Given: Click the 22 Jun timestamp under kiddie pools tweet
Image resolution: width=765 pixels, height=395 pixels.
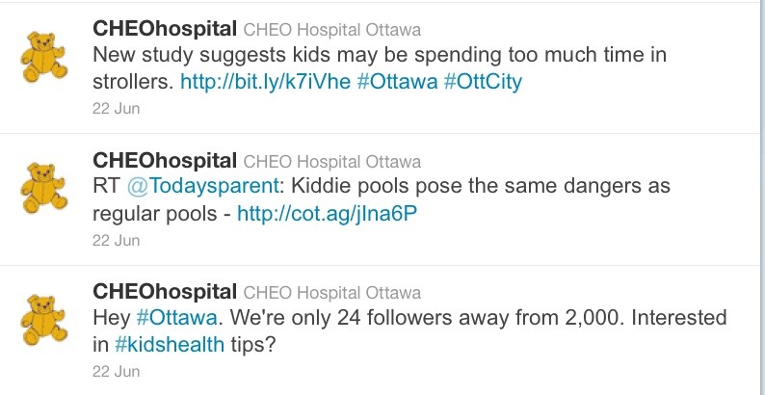Looking at the screenshot, I should [116, 240].
